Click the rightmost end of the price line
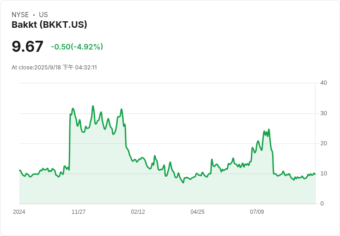 coord(315,174)
